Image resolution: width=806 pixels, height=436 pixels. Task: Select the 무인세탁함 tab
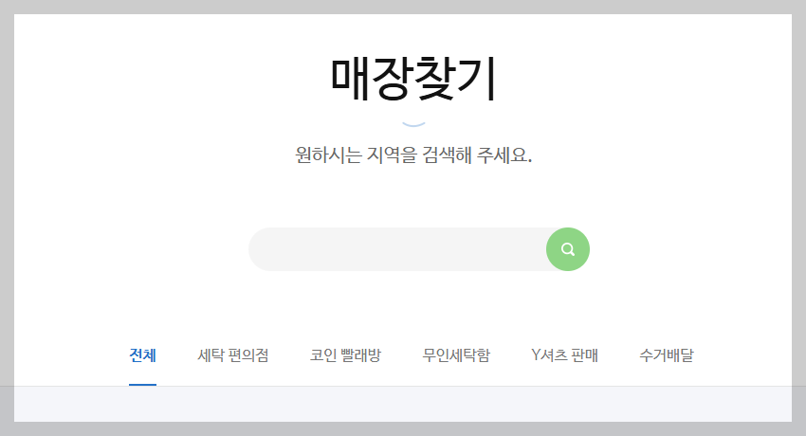(456, 355)
